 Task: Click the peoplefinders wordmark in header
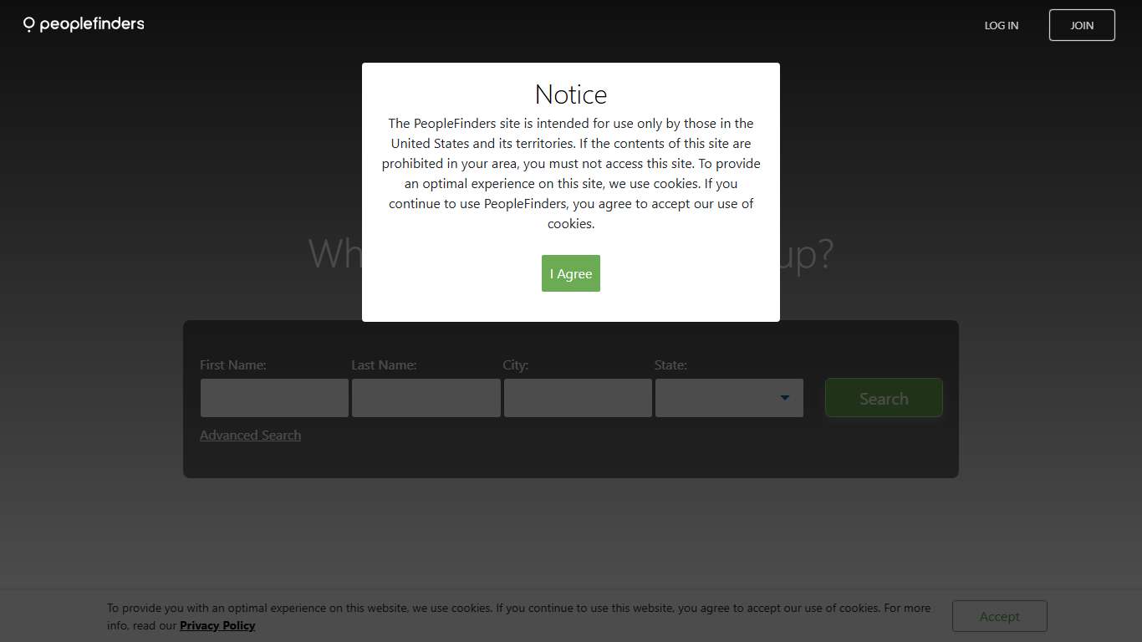[92, 24]
